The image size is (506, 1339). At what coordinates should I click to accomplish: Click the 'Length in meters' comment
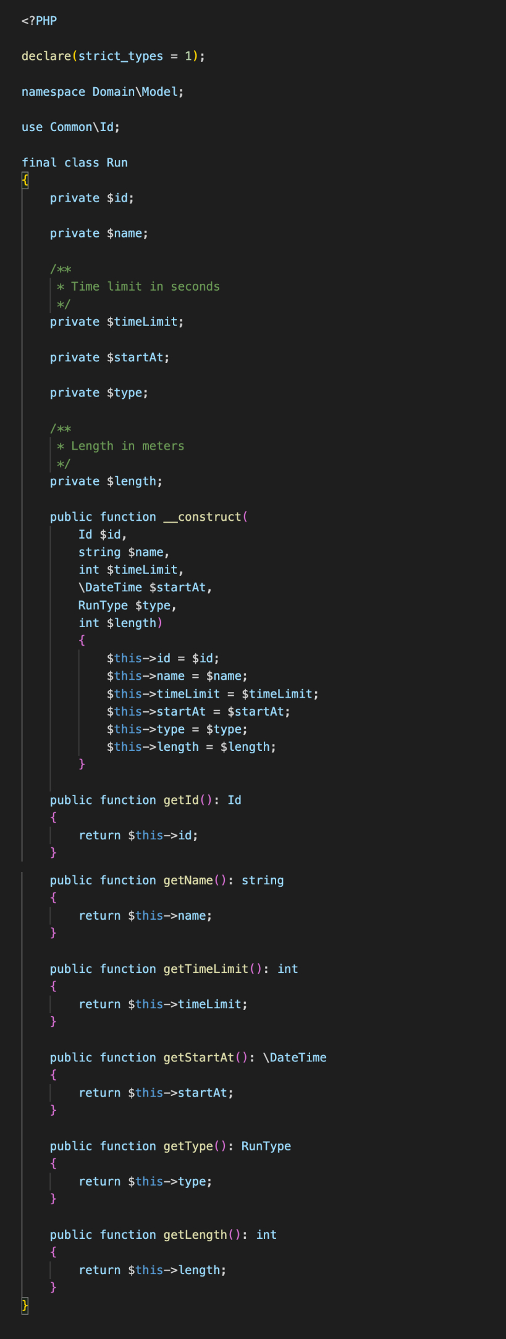tap(127, 446)
